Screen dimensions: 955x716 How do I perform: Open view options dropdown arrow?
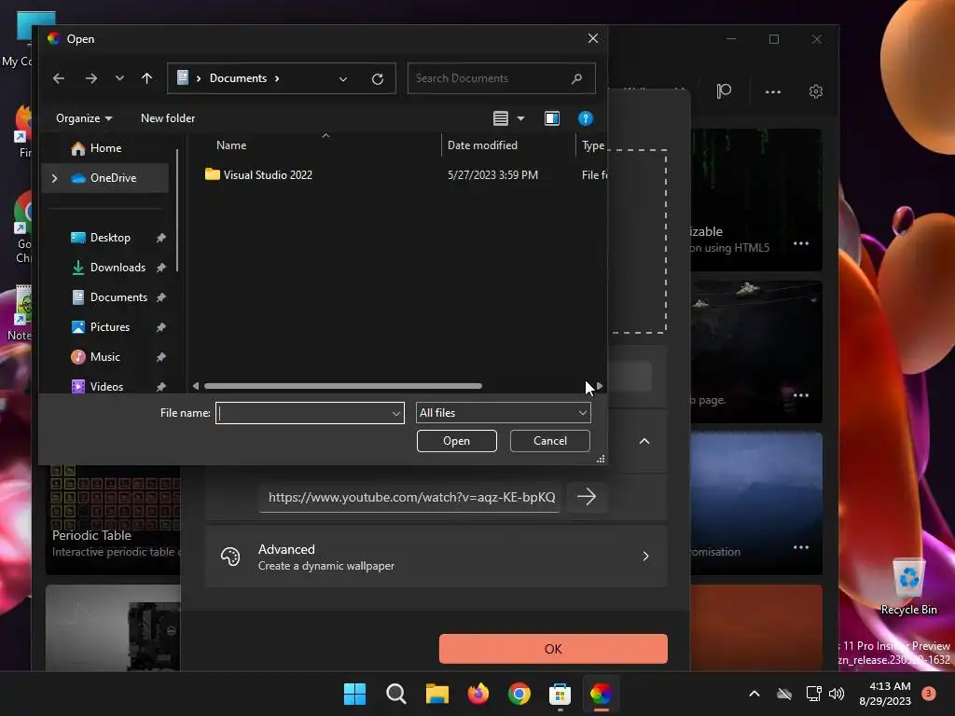520,118
